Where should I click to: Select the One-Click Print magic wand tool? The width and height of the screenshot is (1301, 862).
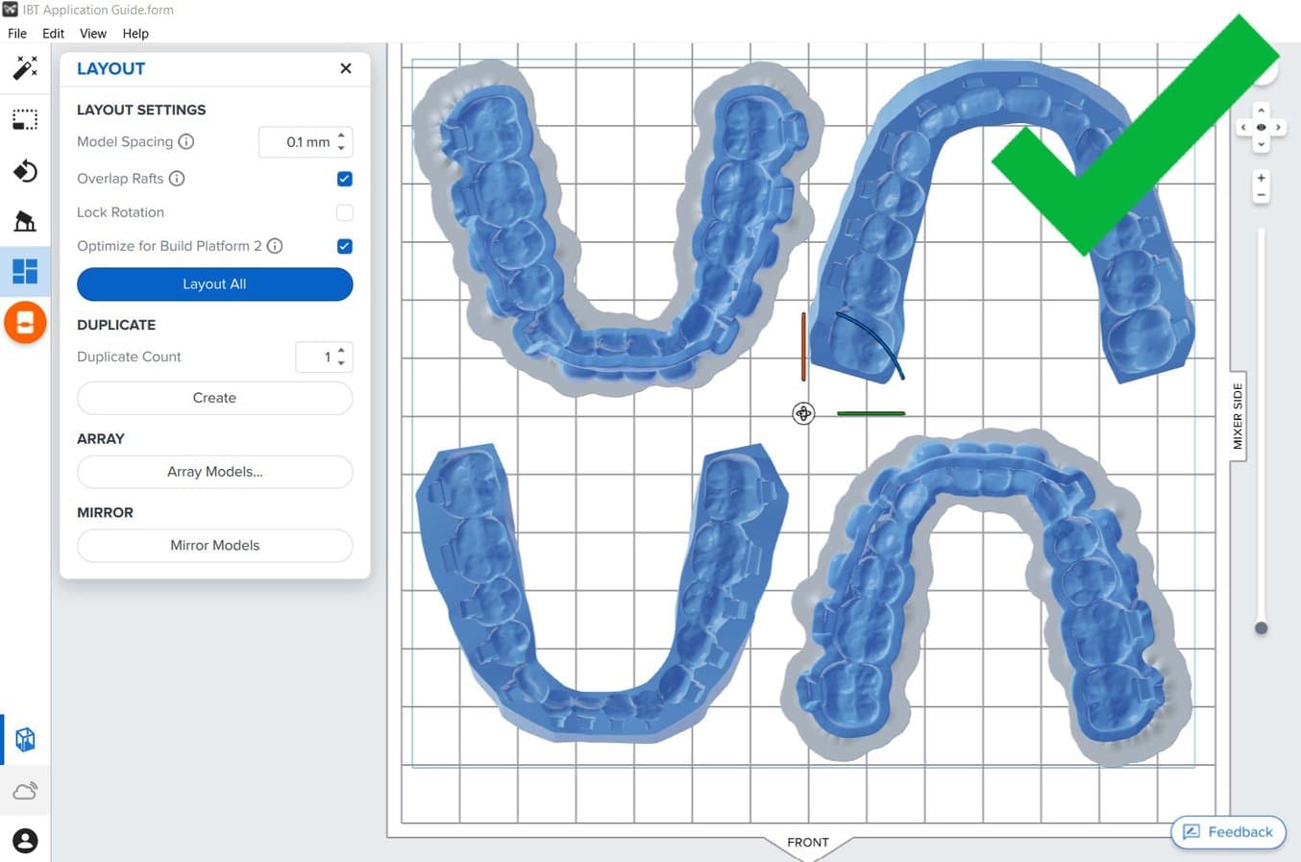coord(25,67)
